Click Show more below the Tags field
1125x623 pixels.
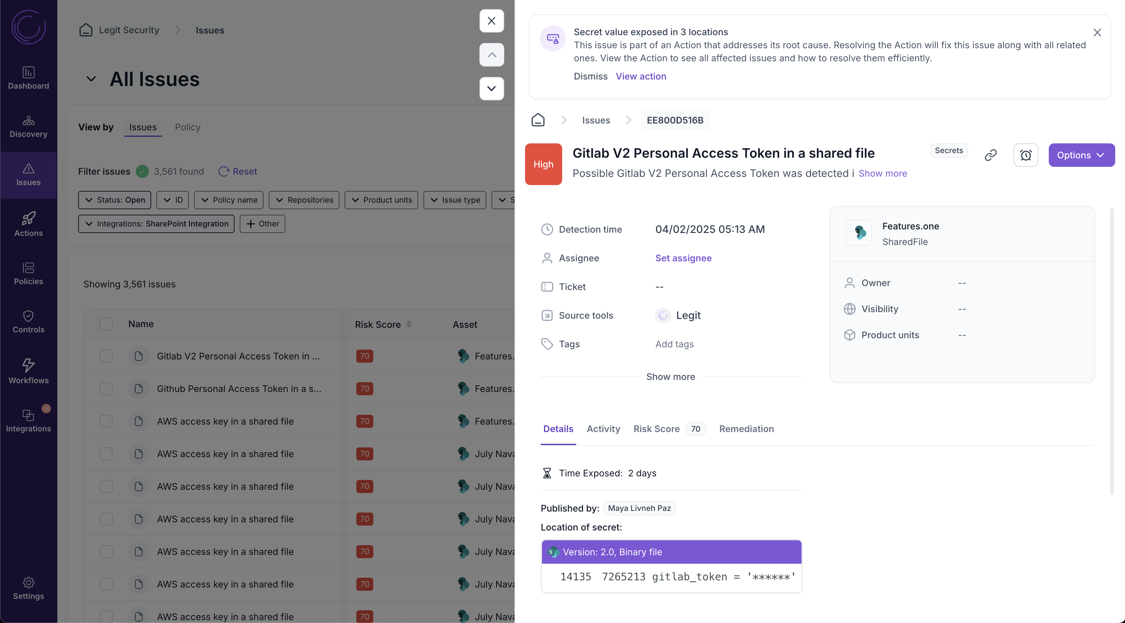(670, 377)
